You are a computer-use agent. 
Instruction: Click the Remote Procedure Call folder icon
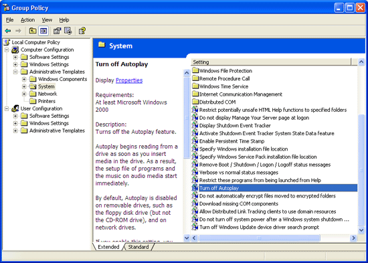[195, 78]
